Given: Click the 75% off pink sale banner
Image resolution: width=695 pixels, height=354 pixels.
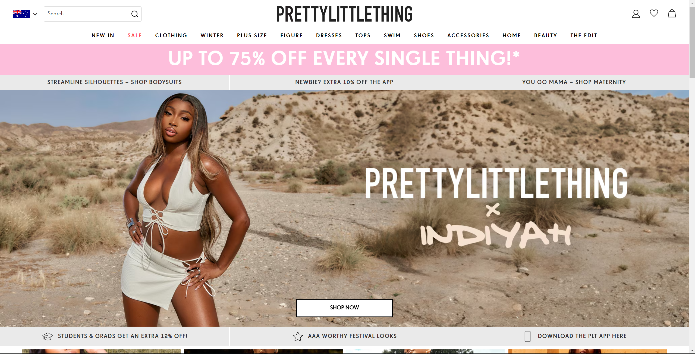Looking at the screenshot, I should [344, 59].
